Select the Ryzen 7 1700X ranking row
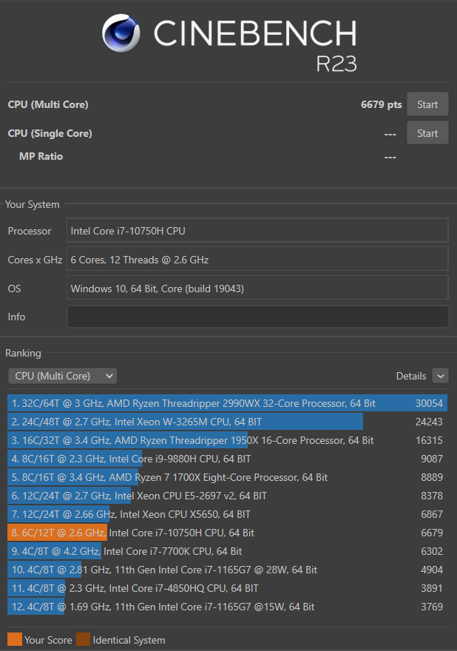This screenshot has width=457, height=651. click(x=228, y=477)
